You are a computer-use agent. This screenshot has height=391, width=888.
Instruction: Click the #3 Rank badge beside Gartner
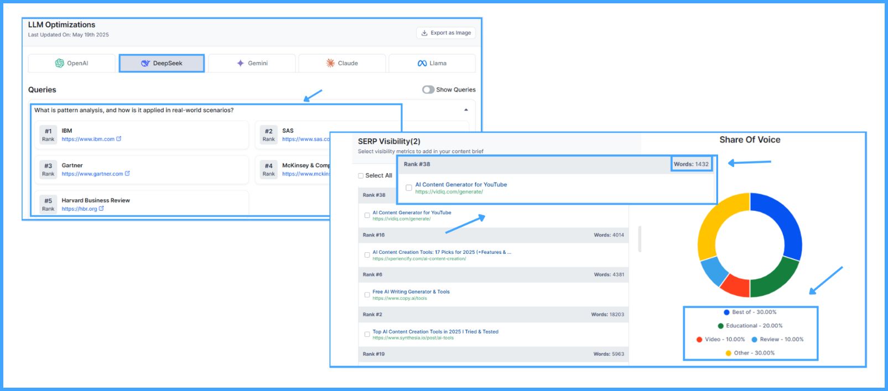(48, 169)
